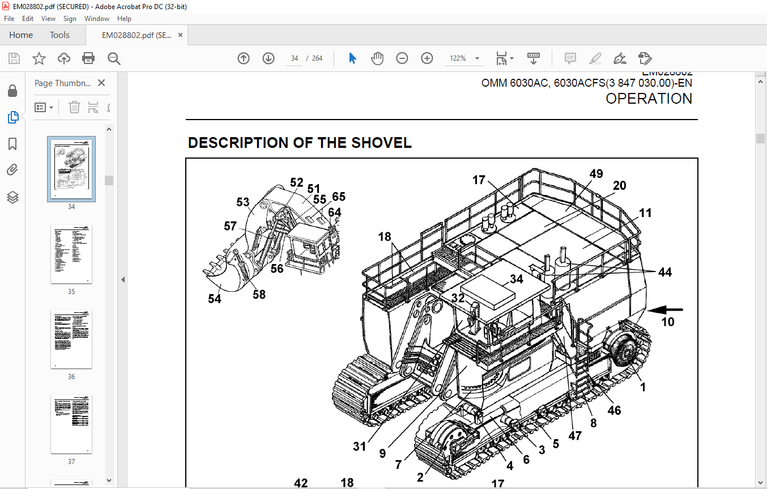767x489 pixels.
Task: Open the Bookmarks panel
Action: tap(12, 144)
